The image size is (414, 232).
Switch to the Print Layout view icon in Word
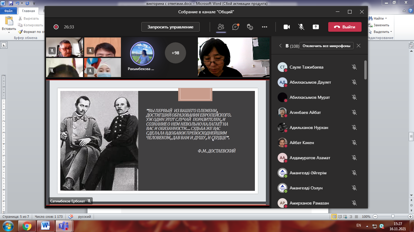[334, 217]
